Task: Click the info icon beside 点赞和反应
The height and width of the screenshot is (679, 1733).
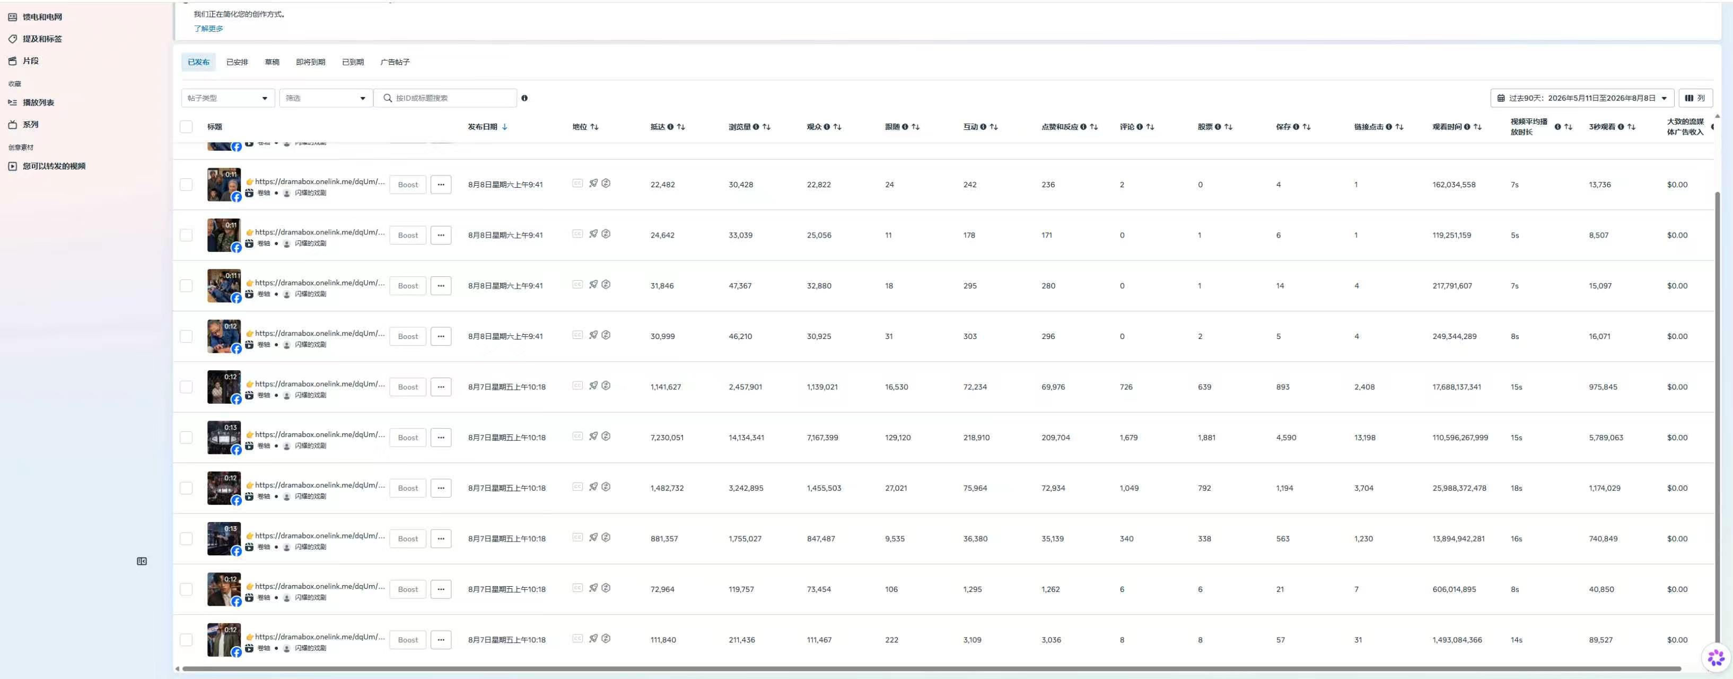Action: pos(1083,126)
